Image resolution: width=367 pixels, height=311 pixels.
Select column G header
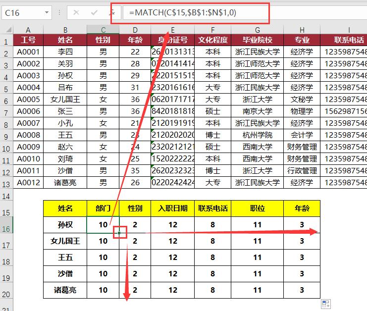click(257, 30)
